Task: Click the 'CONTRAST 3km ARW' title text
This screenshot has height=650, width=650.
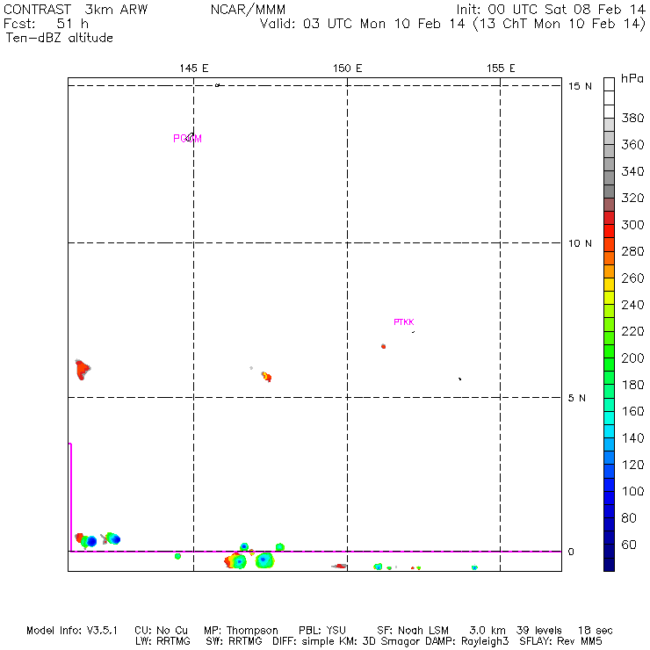Action: (76, 10)
